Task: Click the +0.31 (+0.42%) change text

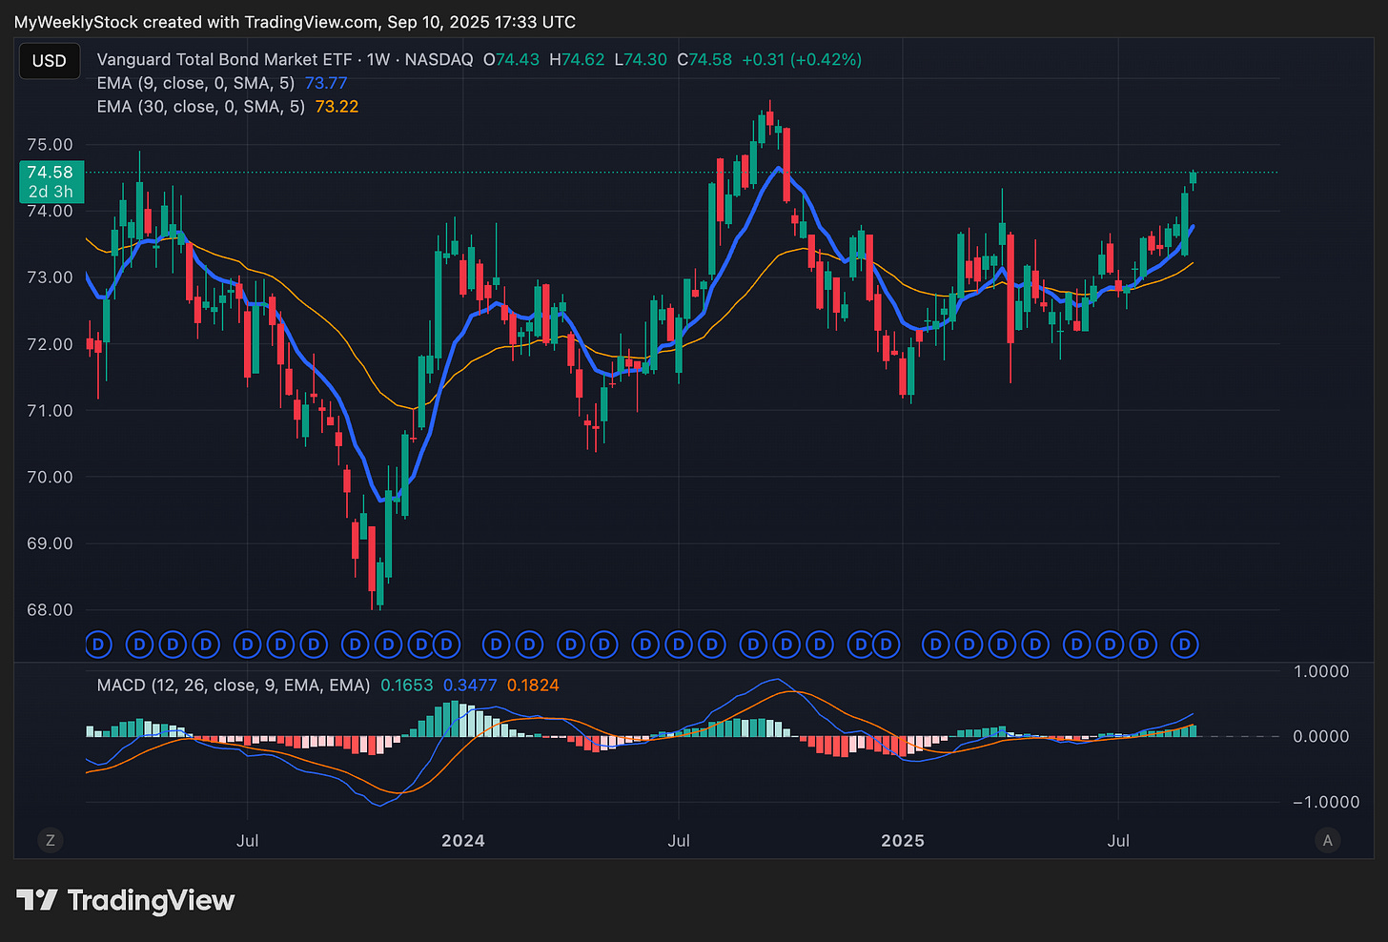Action: (802, 59)
